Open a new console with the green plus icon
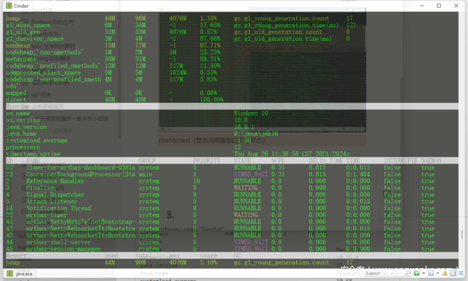 click(417, 273)
